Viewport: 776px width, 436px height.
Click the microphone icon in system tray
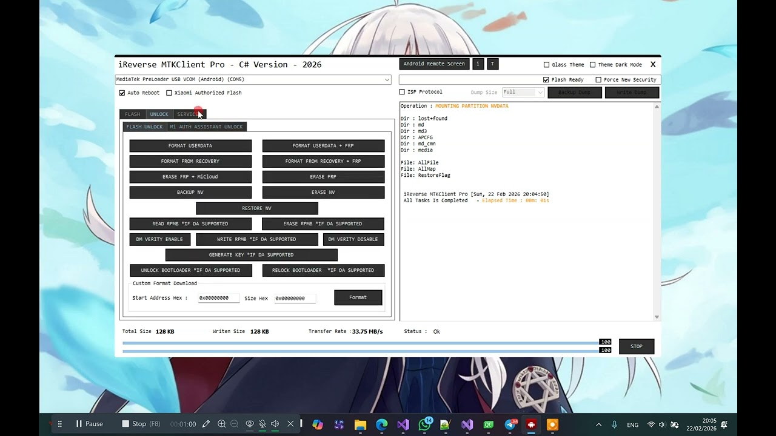tap(614, 424)
